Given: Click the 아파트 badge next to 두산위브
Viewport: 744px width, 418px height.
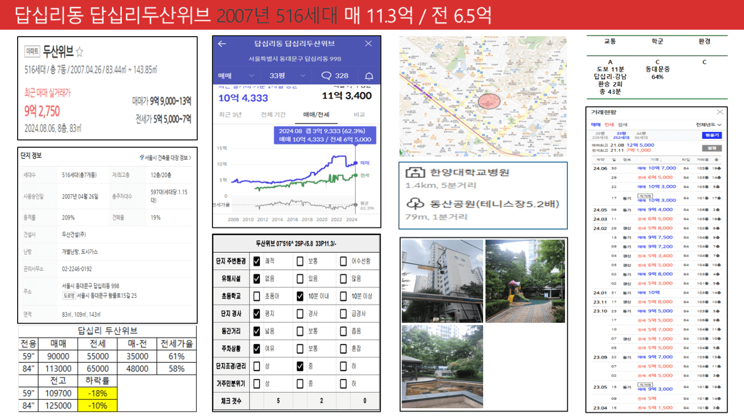Looking at the screenshot, I should (x=32, y=51).
